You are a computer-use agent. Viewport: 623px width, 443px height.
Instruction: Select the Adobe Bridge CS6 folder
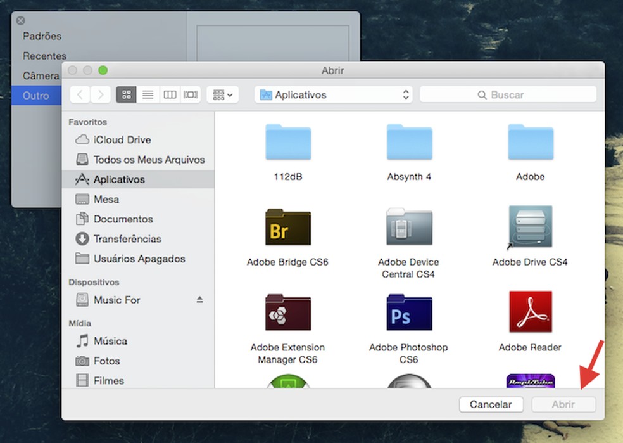tap(287, 226)
